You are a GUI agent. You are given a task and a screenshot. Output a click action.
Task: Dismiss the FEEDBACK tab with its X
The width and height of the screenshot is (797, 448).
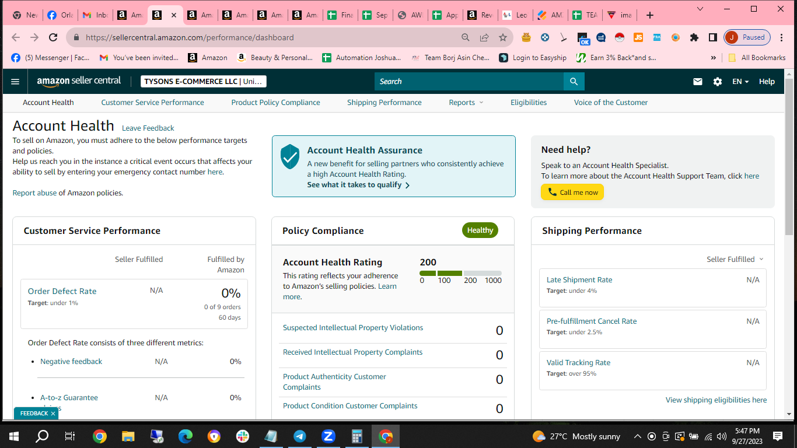pyautogui.click(x=53, y=414)
